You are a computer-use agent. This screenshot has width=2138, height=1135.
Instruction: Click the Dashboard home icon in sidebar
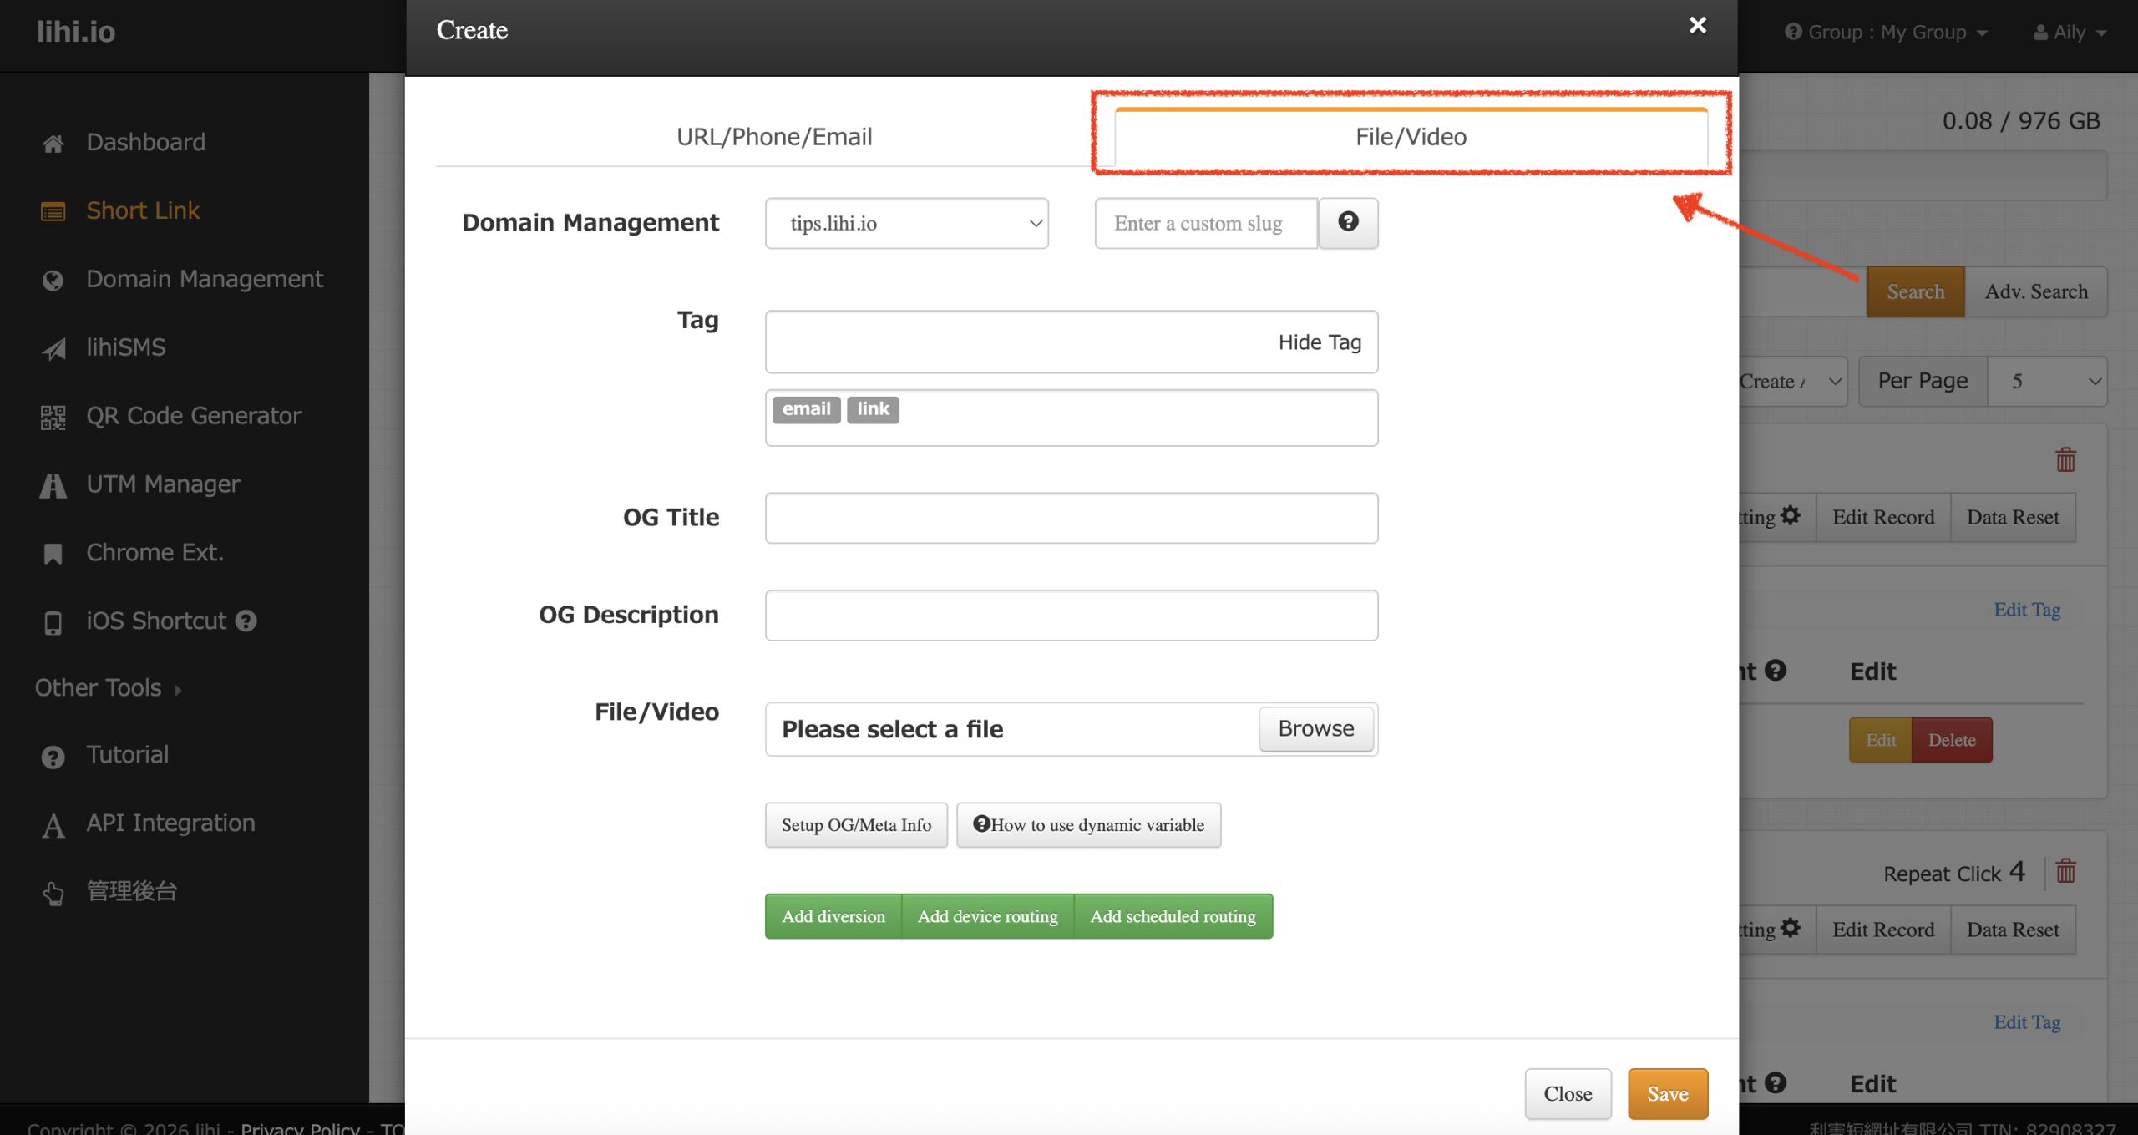point(53,144)
